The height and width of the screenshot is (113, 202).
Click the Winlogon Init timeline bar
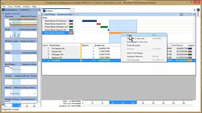[104, 27]
